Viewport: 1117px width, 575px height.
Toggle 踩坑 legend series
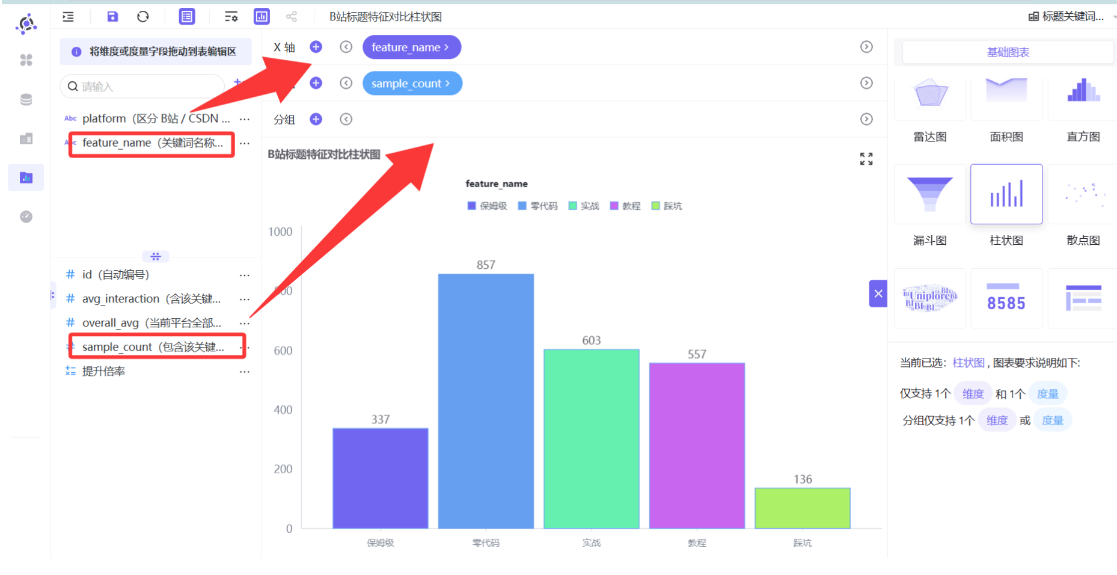667,206
